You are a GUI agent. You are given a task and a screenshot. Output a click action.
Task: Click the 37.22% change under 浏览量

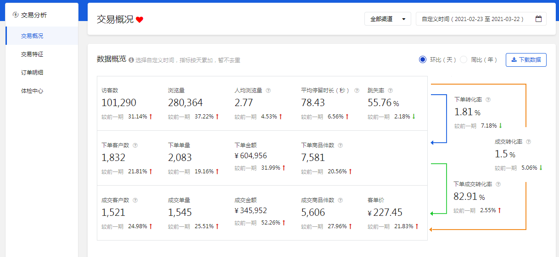(204, 117)
